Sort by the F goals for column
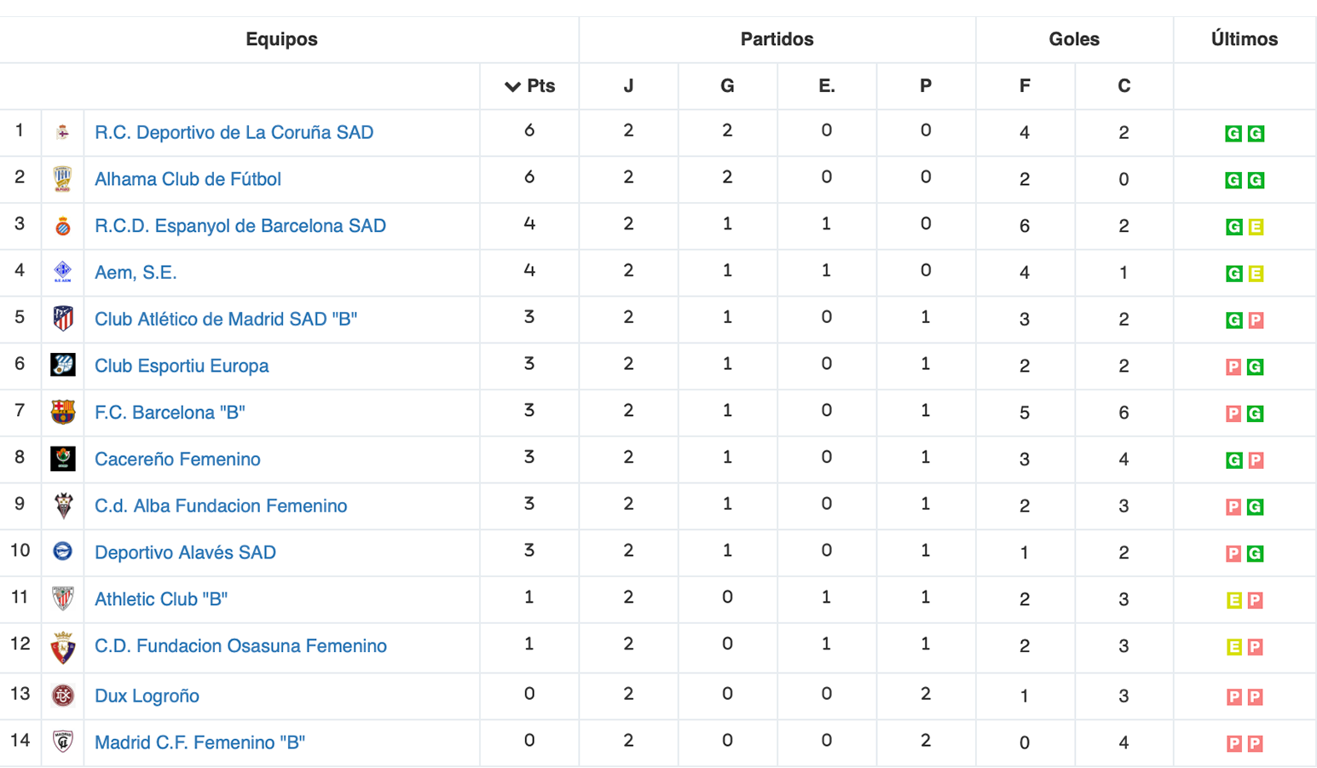The height and width of the screenshot is (768, 1317). [x=1025, y=86]
